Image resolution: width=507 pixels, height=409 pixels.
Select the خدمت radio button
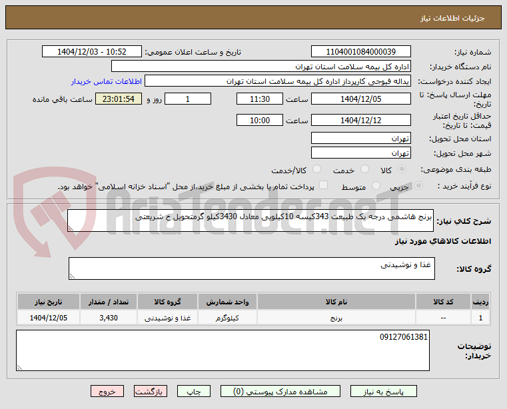coord(364,169)
